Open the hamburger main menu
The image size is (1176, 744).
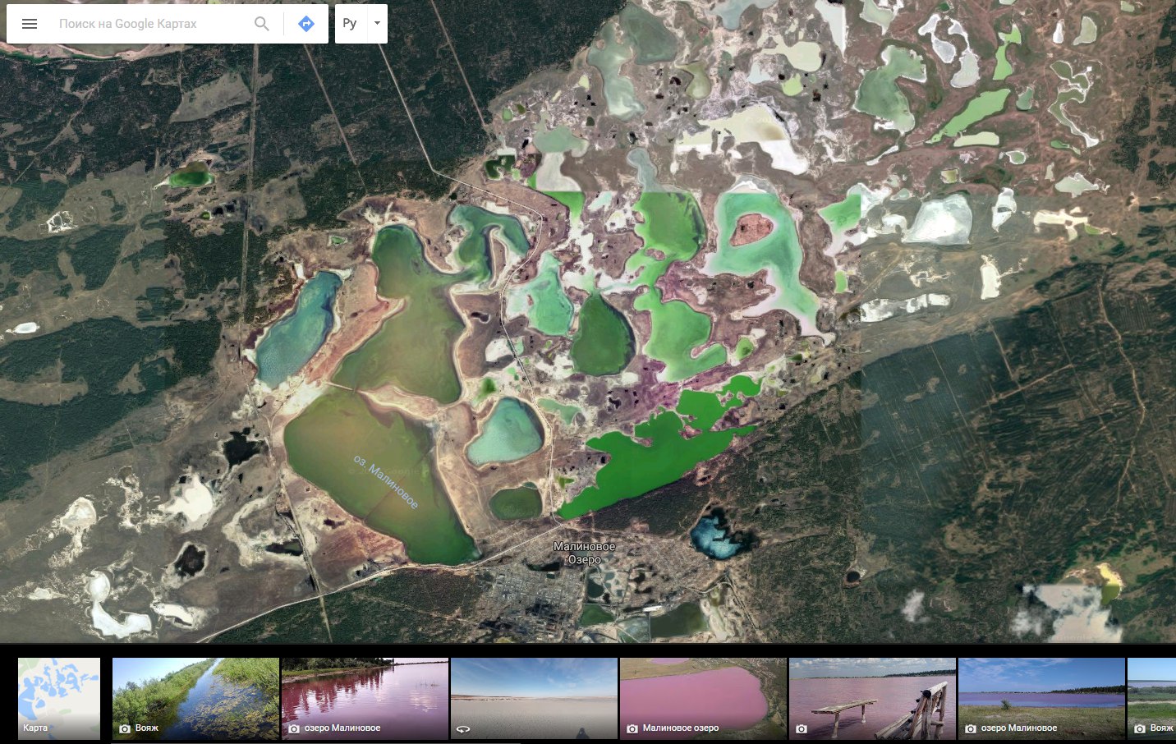coord(30,24)
